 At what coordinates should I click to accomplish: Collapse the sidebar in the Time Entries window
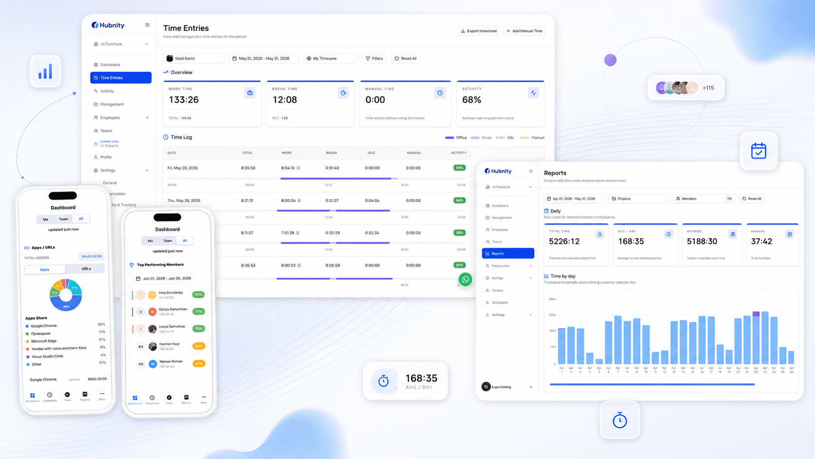[147, 25]
